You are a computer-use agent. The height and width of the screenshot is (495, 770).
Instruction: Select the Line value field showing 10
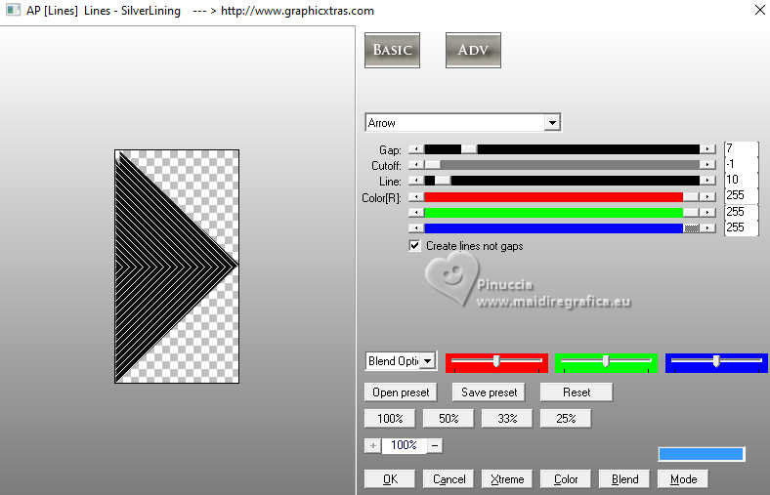pos(742,180)
